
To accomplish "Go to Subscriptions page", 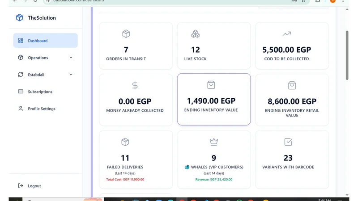I will coord(46,92).
